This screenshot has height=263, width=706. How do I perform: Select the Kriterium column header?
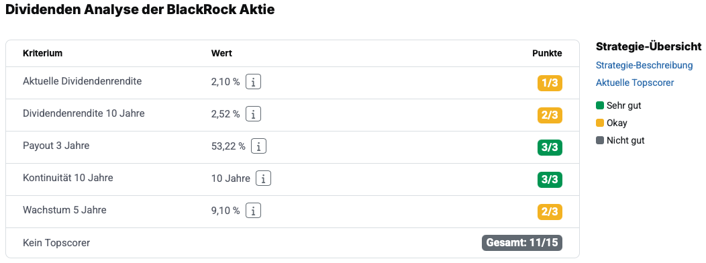(43, 53)
